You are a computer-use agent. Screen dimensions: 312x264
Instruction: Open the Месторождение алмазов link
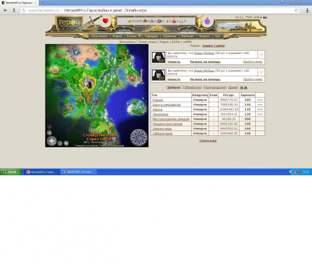[x=171, y=119]
